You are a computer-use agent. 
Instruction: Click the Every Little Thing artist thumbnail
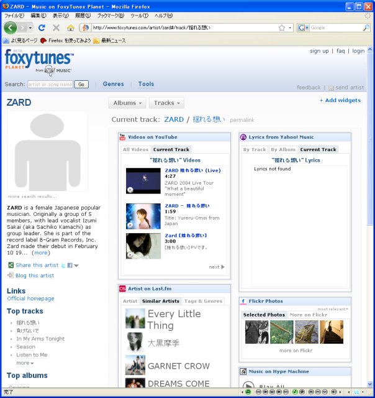(135, 318)
